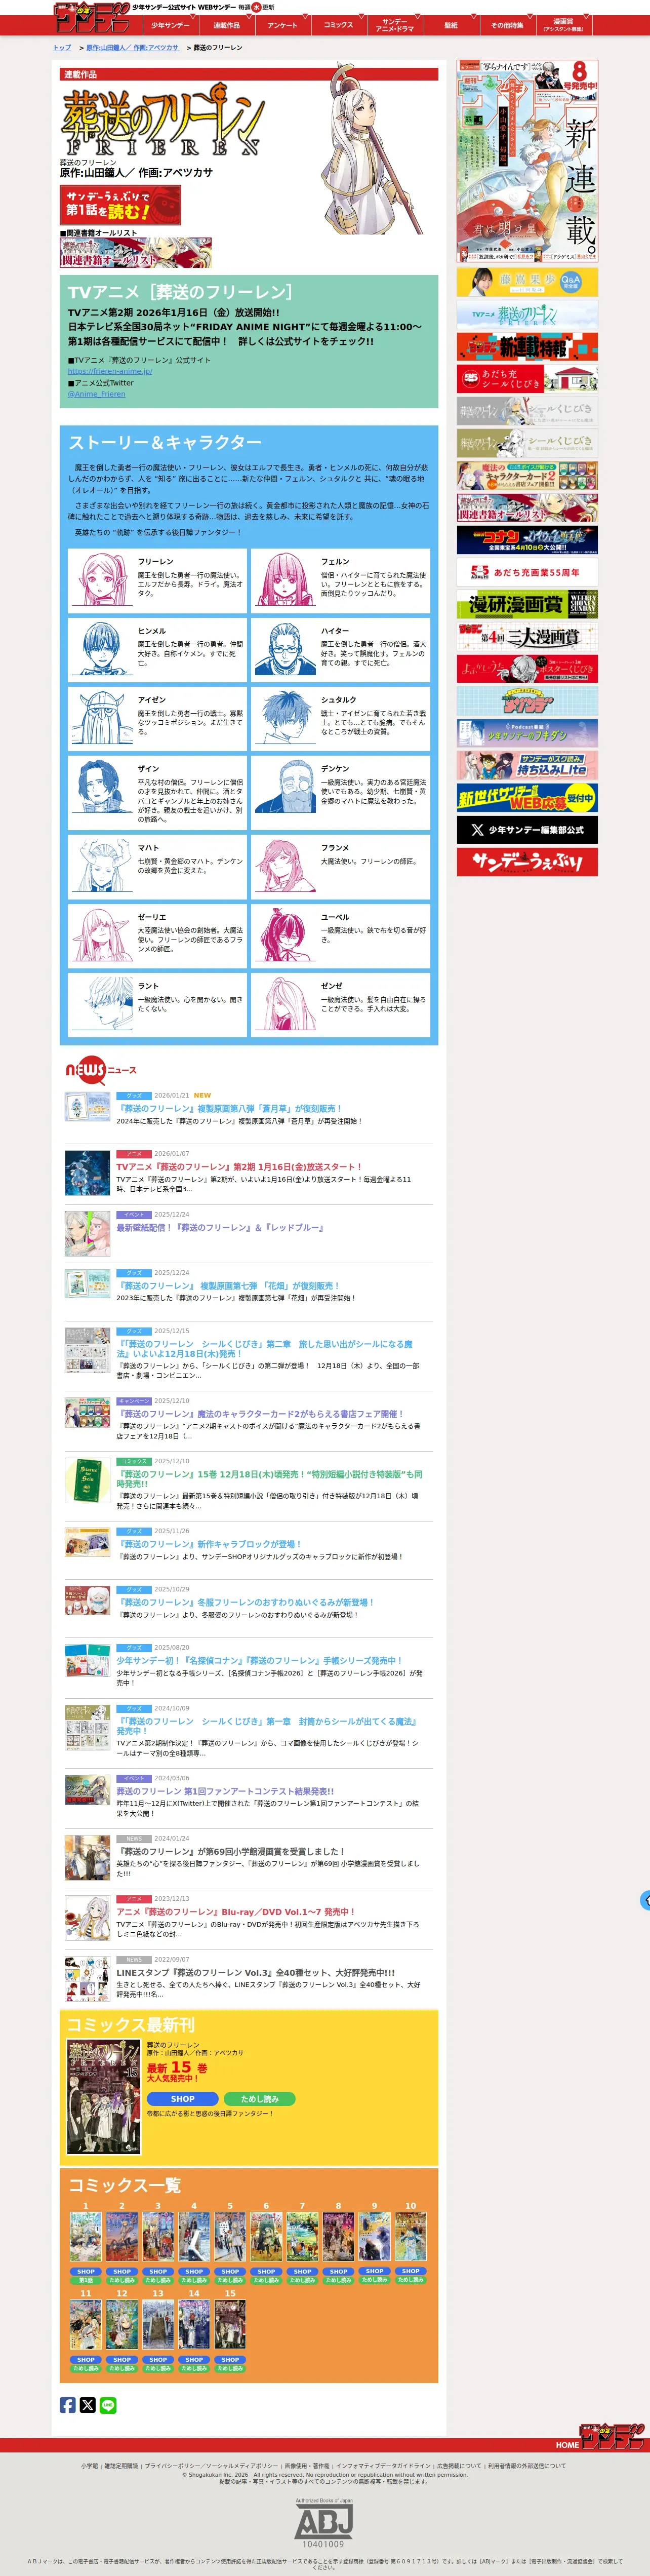This screenshot has height=2576, width=650.
Task: Open the 小学館 footer link
Action: (x=90, y=2465)
